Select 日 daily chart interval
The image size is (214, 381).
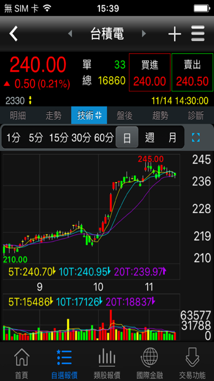coord(127,137)
